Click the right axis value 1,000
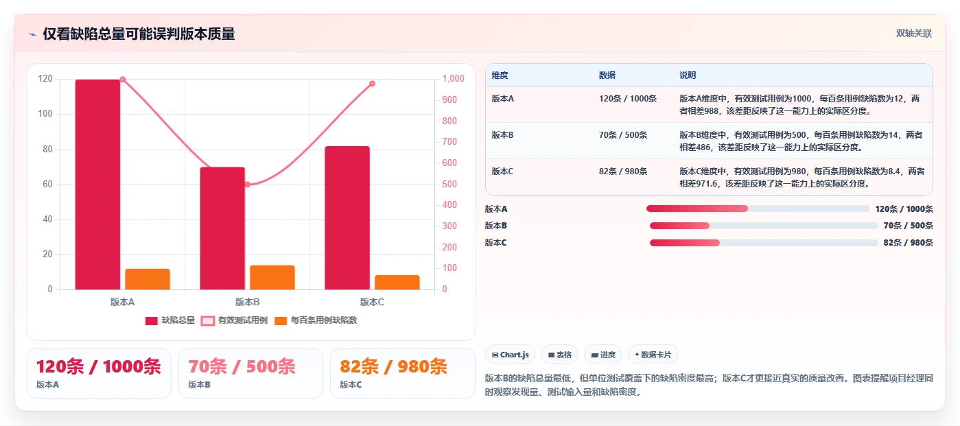Viewport: 960px width, 426px height. [453, 79]
